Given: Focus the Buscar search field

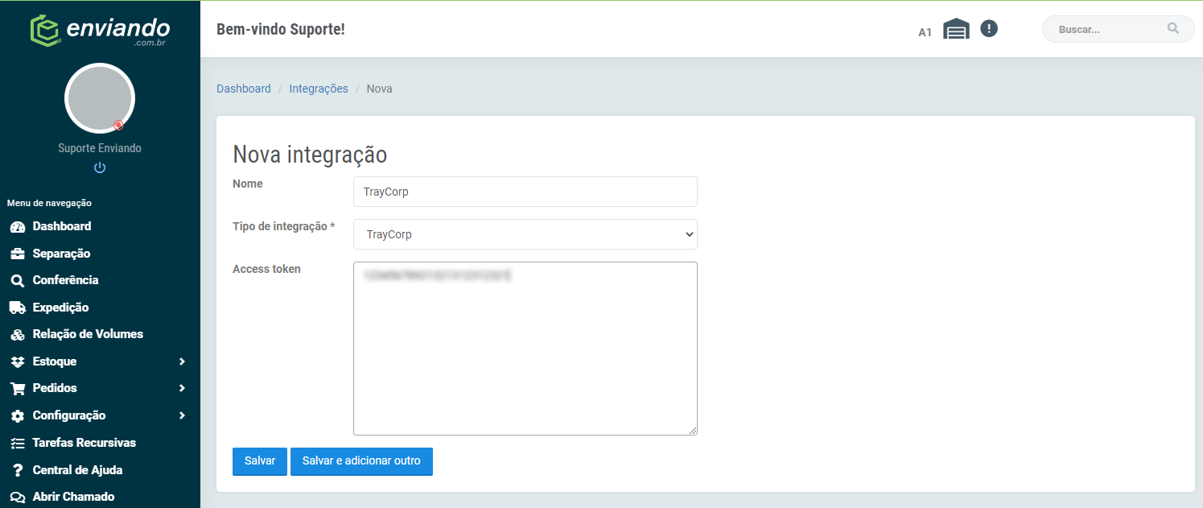Looking at the screenshot, I should pos(1119,29).
